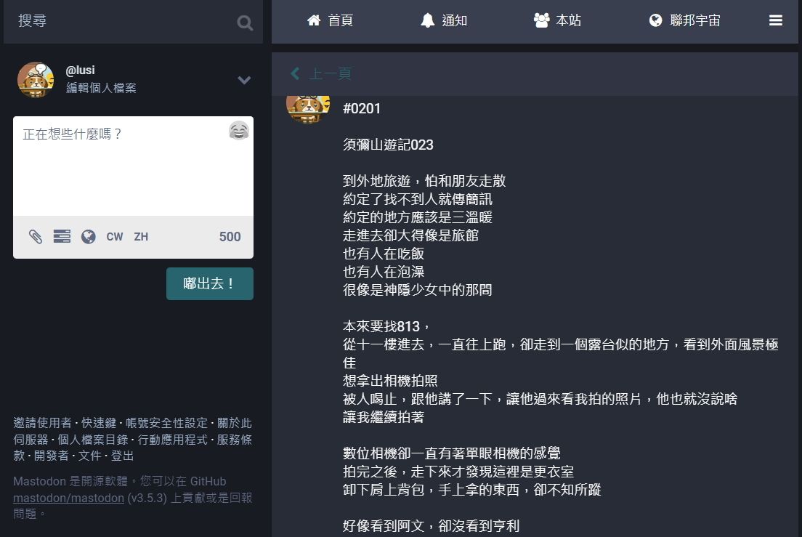The height and width of the screenshot is (537, 802).
Task: Switch to the 首頁 home tab
Action: [329, 20]
